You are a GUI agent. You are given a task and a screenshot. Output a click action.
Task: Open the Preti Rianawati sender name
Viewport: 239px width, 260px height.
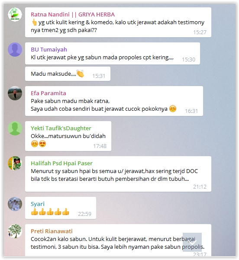tap(52, 231)
